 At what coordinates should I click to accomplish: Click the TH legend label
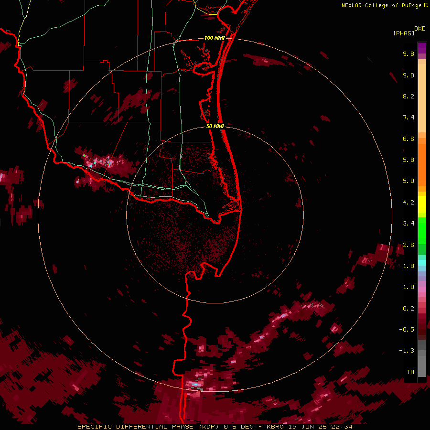point(410,372)
